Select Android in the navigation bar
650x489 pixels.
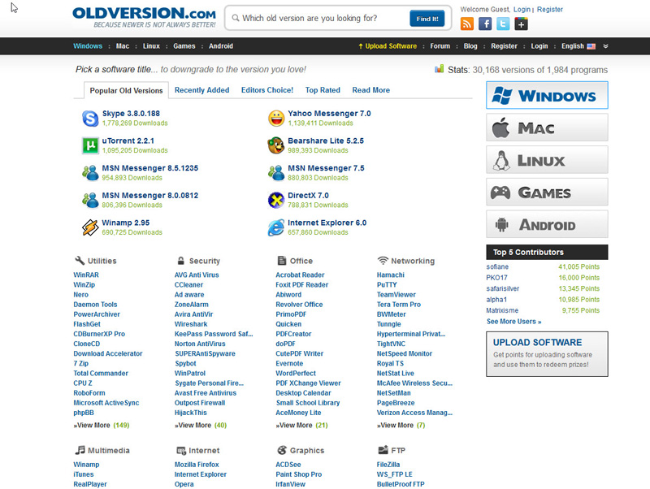tap(221, 46)
